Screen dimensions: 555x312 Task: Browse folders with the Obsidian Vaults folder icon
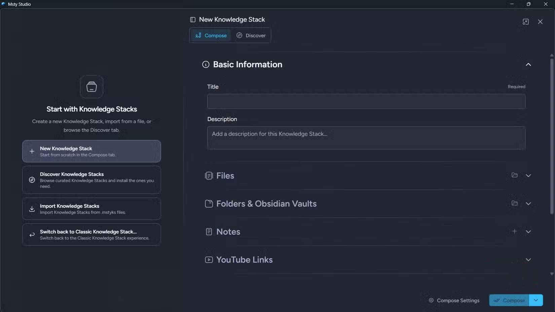(x=514, y=203)
